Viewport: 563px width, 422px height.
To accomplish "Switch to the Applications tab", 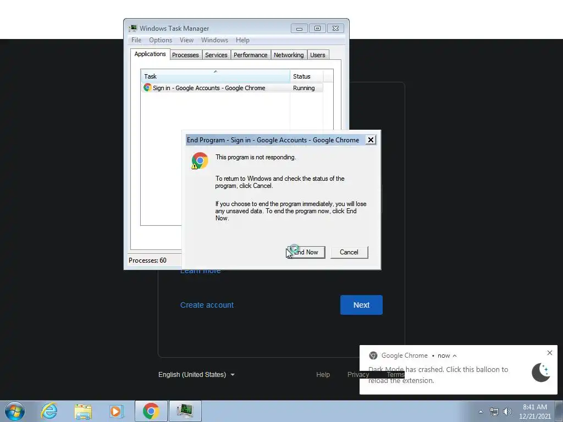I will (150, 54).
